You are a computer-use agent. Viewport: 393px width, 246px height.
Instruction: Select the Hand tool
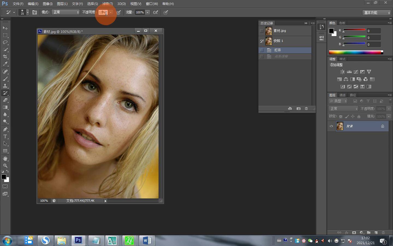[x=5, y=159]
